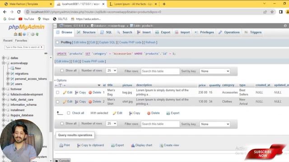Open the lower Number of rows dropdown
Image resolution: width=289 pixels, height=162 pixels.
[112, 123]
